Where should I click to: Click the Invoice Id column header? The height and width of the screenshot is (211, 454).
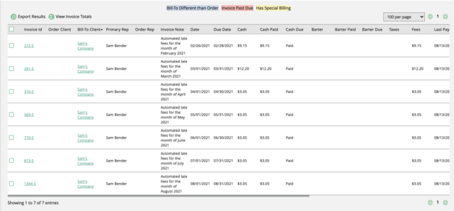coord(33,29)
